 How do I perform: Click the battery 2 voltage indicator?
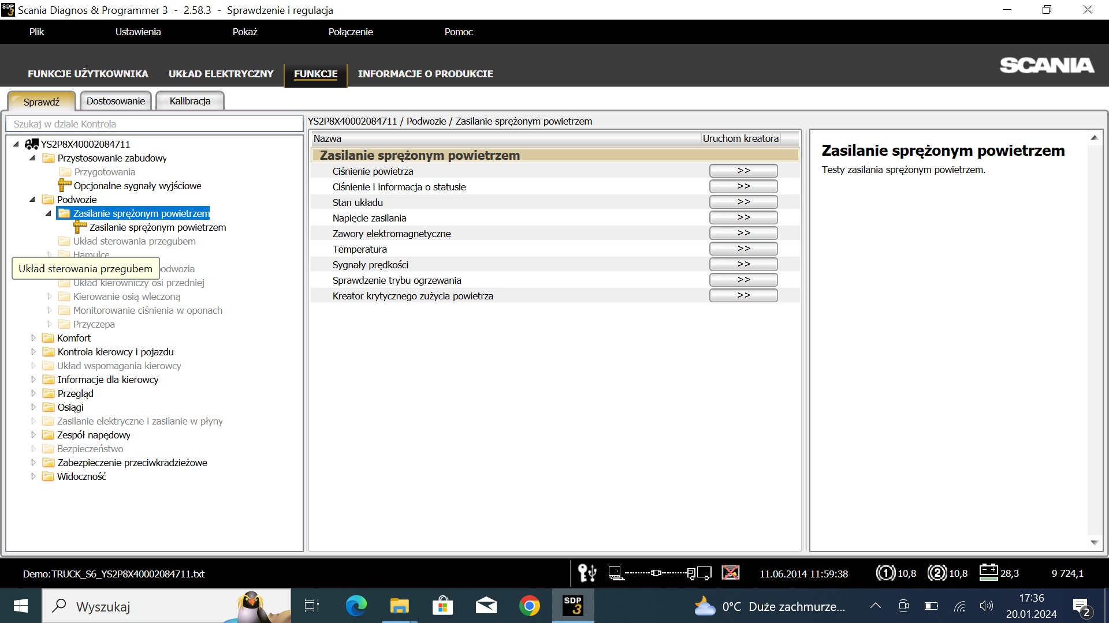[947, 573]
